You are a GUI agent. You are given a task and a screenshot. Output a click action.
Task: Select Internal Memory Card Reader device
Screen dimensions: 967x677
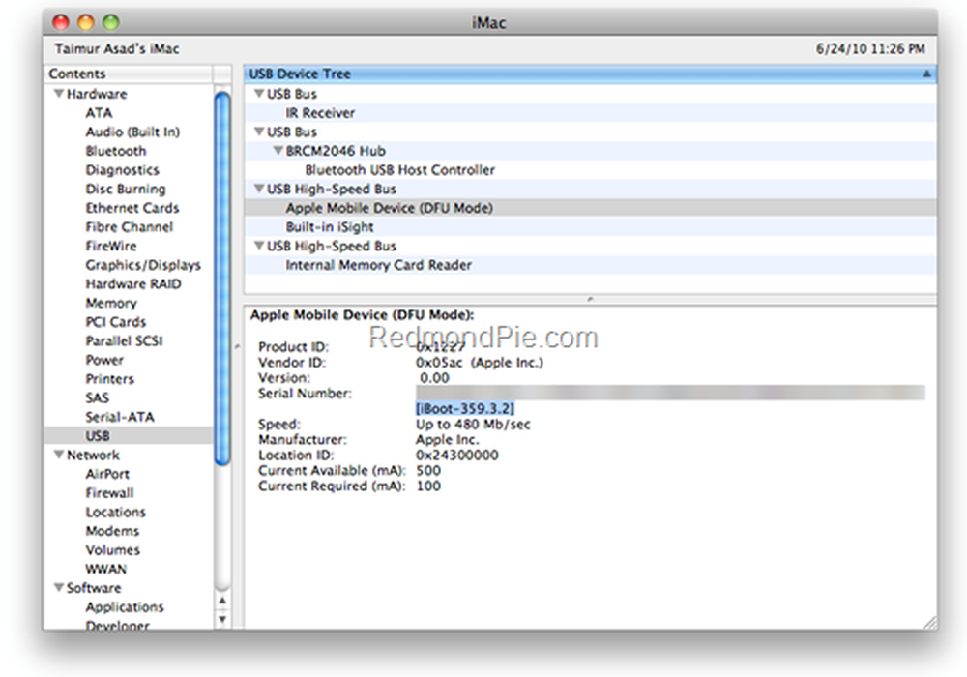[x=376, y=265]
